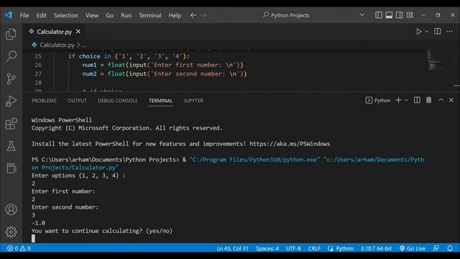Open the new terminal launch profile dropdown
The width and height of the screenshot is (460, 259).
coord(406,101)
